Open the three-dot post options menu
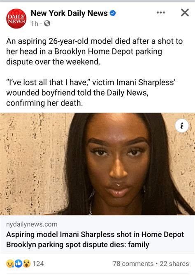195x275 pixels. click(161, 13)
